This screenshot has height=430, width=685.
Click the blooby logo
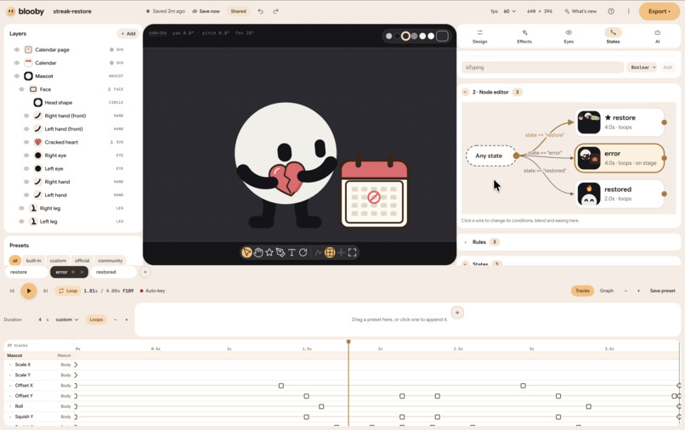coord(25,11)
